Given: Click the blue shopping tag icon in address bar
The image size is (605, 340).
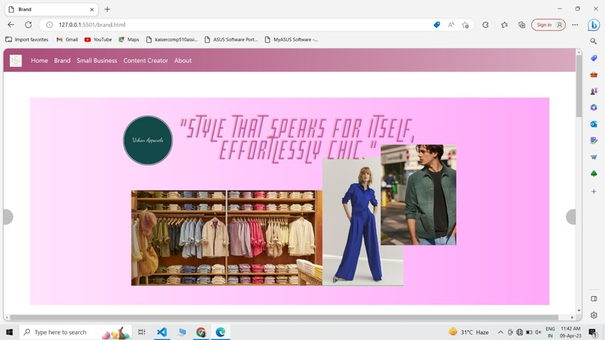Looking at the screenshot, I should [437, 25].
